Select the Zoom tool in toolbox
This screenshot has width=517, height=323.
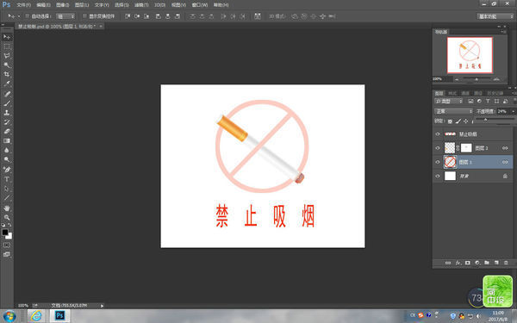(7, 218)
